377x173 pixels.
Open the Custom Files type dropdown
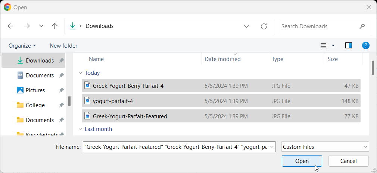pyautogui.click(x=325, y=147)
